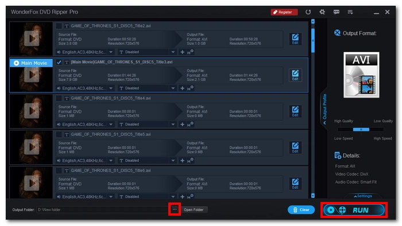Viewport: 402px width, 226px height.
Task: Edit the Title5.avi entry
Action: (295, 147)
